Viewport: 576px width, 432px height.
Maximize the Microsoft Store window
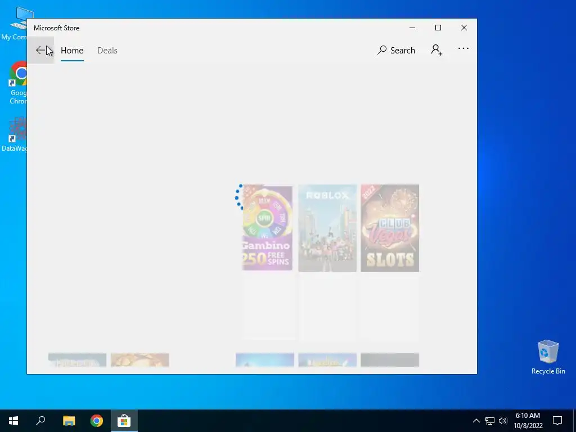pos(438,28)
